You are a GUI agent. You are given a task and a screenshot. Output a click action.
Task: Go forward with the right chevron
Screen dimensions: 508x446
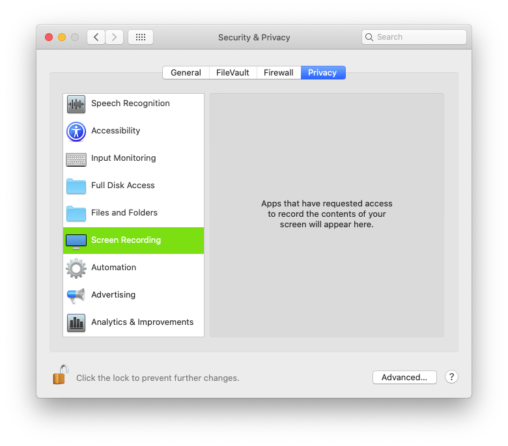pyautogui.click(x=114, y=37)
